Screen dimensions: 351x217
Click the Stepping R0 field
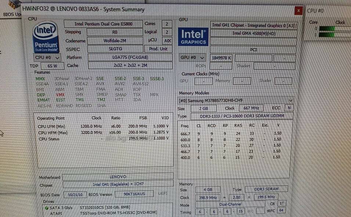point(115,32)
